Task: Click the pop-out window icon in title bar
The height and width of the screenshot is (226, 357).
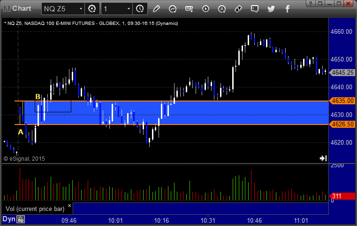Action: pyautogui.click(x=320, y=3)
